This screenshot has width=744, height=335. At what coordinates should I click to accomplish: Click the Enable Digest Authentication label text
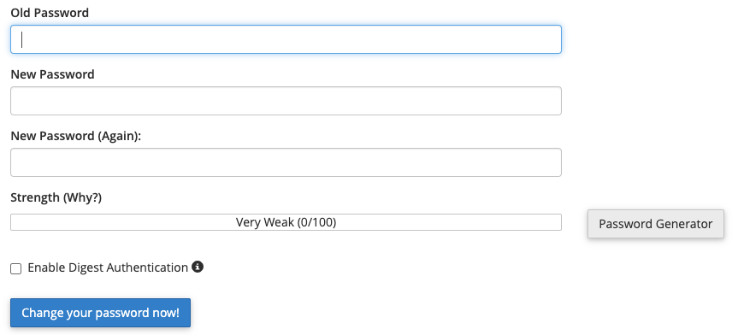(108, 267)
